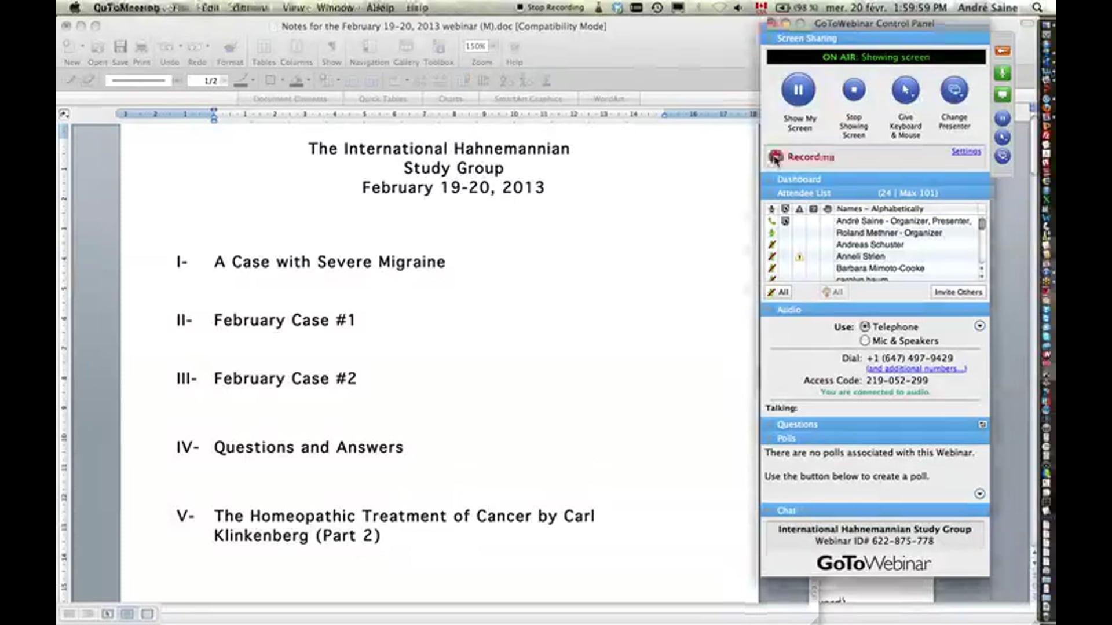Mute all attendees with the All button
The image size is (1112, 625).
(778, 292)
